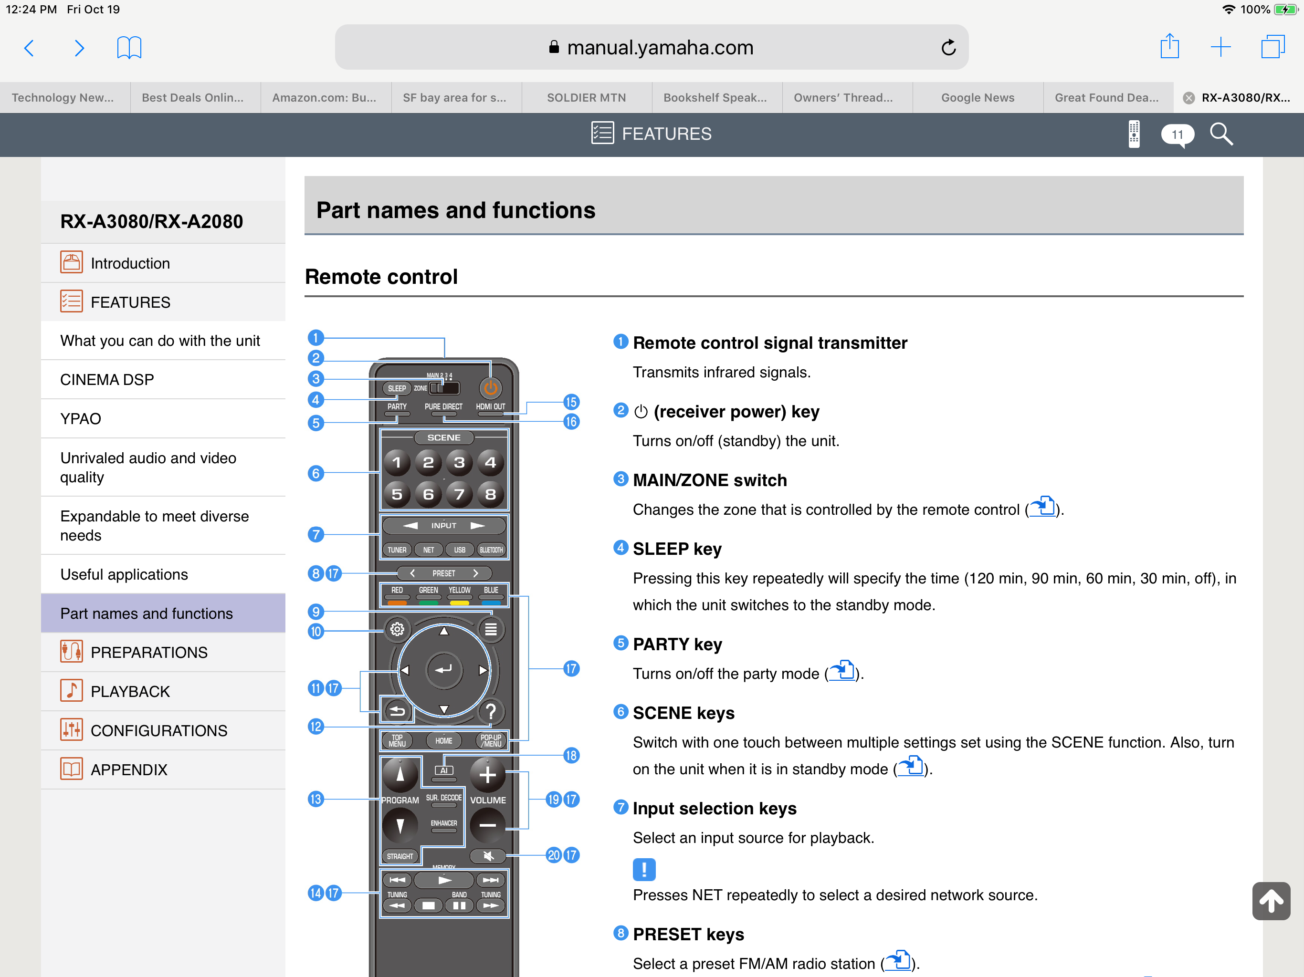The width and height of the screenshot is (1304, 977).
Task: Collapse the FEATURES section in sidebar
Action: 130,302
